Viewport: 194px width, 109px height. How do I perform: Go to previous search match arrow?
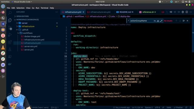click(176, 21)
